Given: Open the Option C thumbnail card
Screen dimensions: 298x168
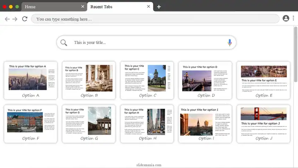Looking at the screenshot, I should 147,80.
